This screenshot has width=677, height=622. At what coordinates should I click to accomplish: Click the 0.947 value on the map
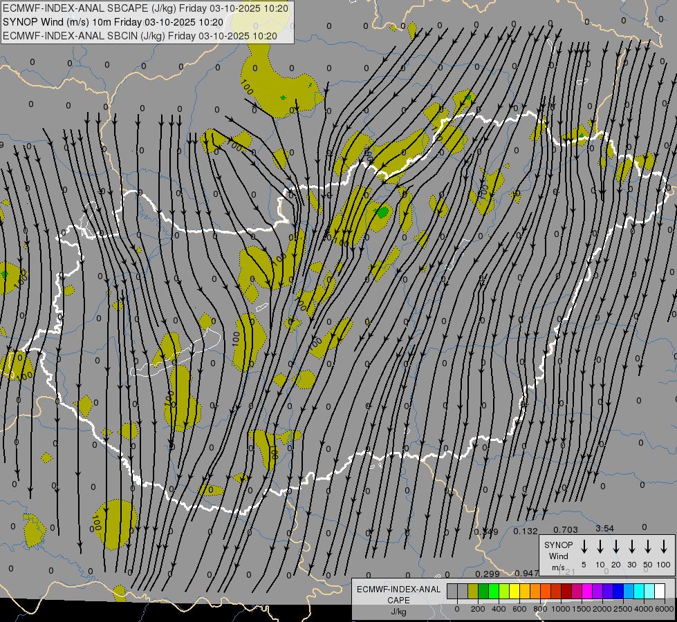pos(527,573)
